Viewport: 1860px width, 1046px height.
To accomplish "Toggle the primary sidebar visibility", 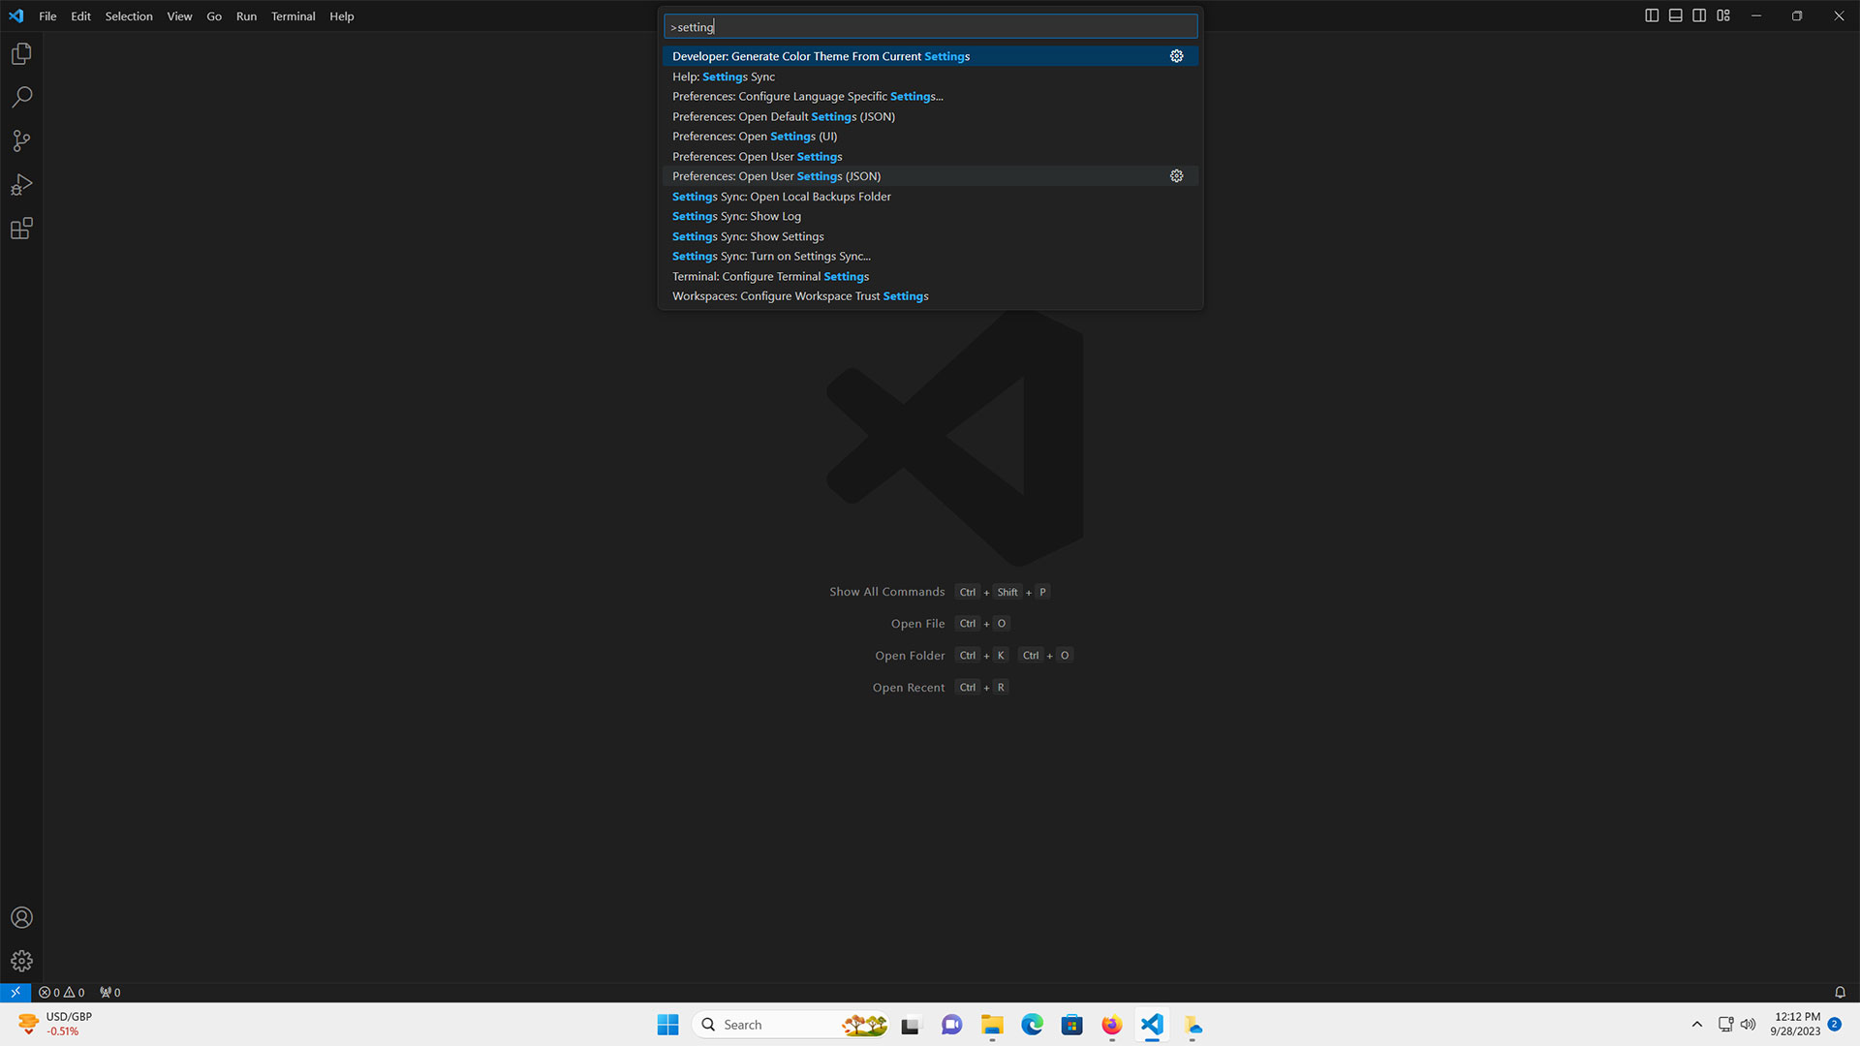I will pos(1652,15).
